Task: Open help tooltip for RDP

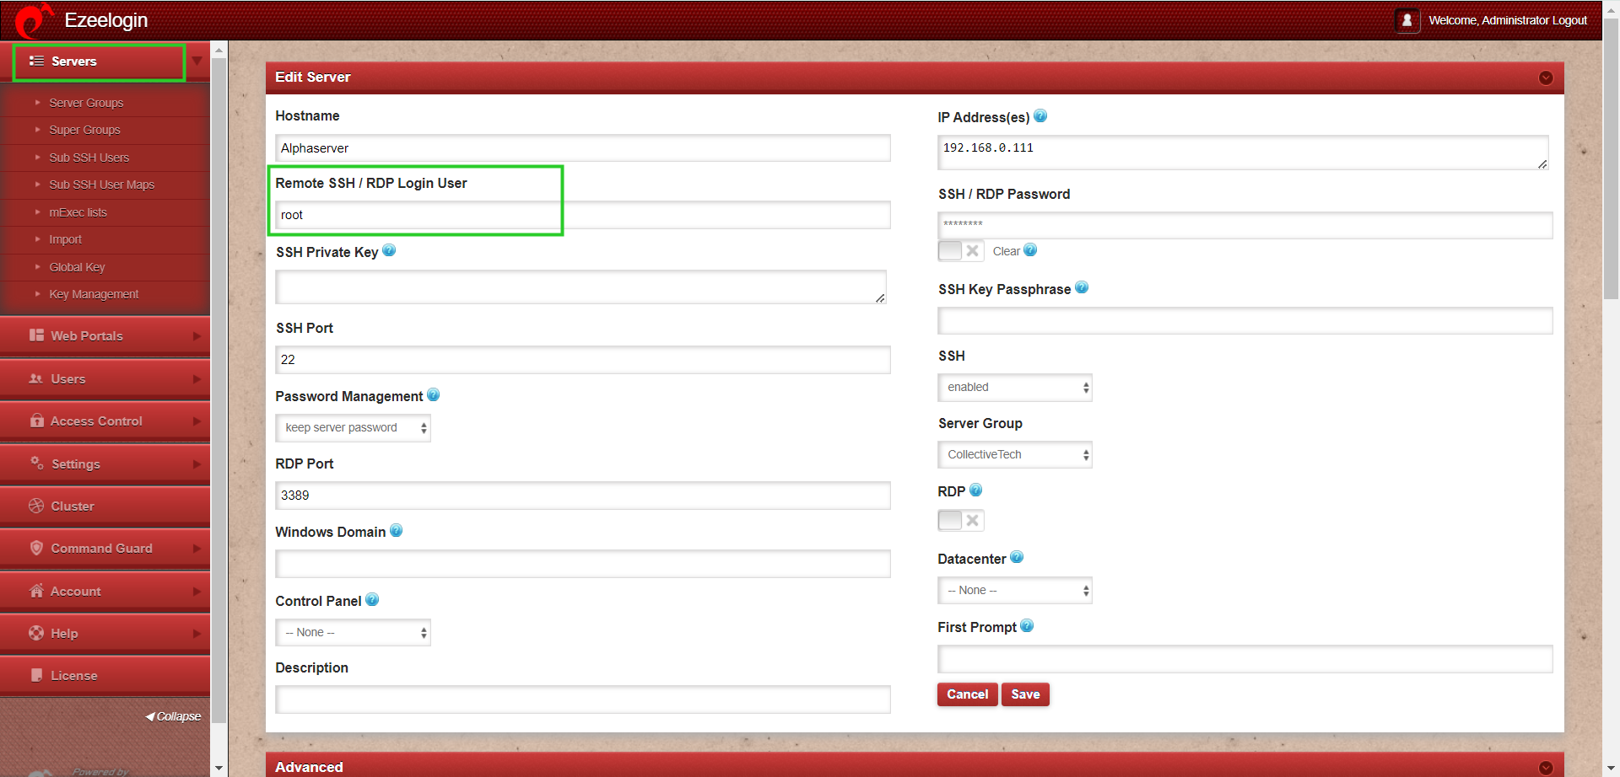Action: [976, 490]
